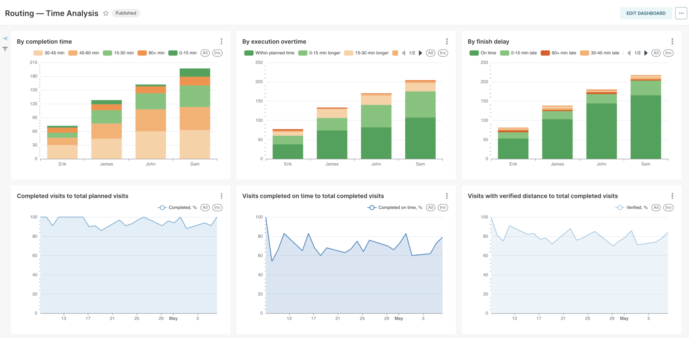Expand the collapsed left sidebar arrow
The image size is (689, 338).
tap(5, 38)
